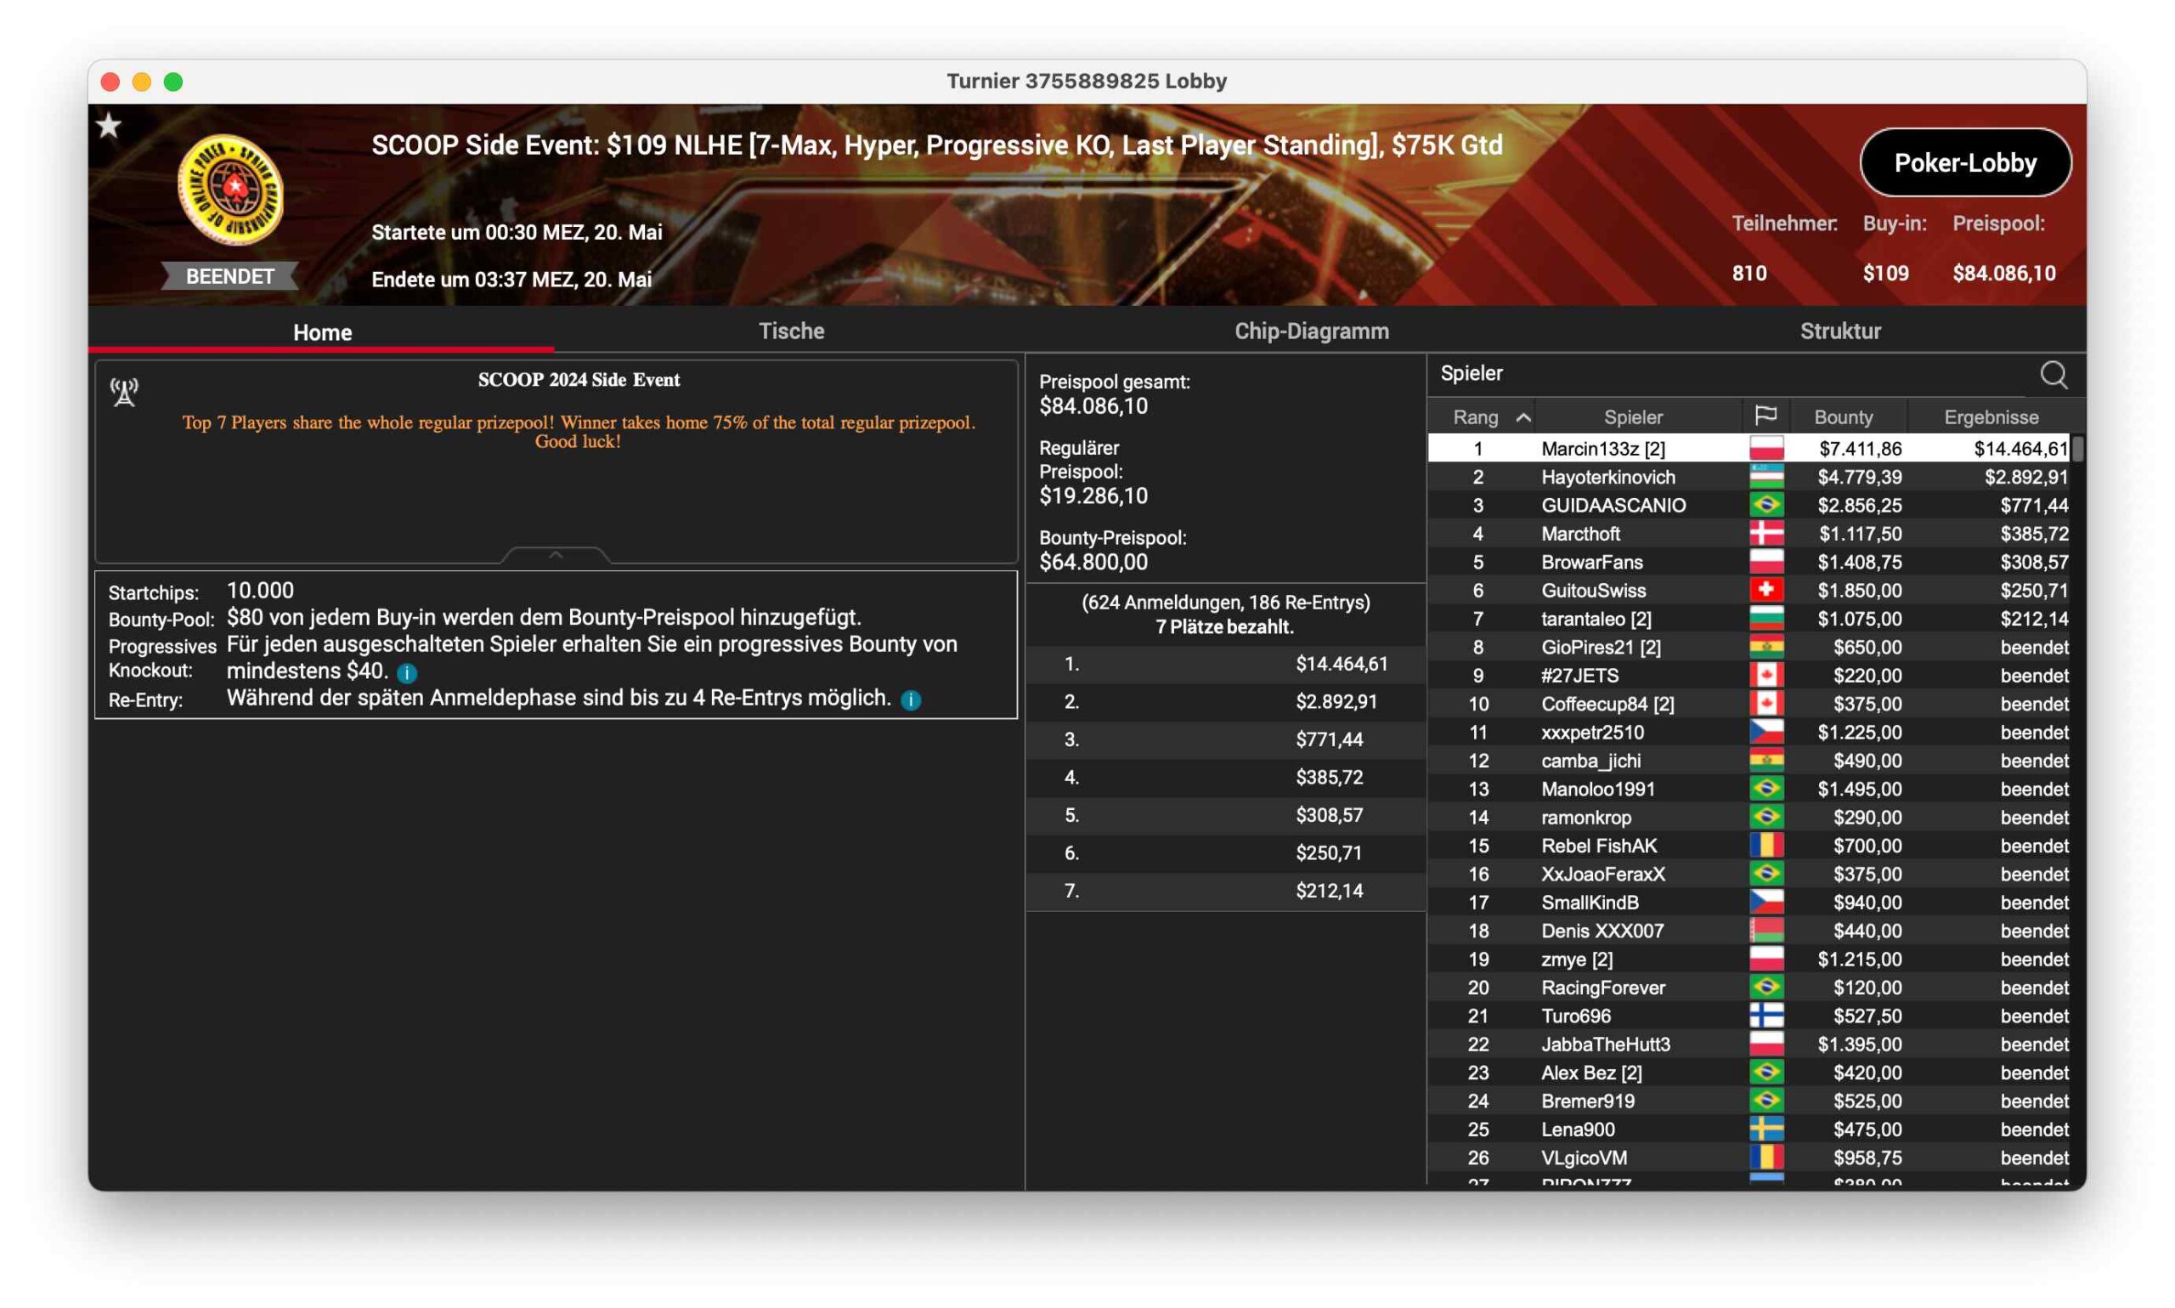Screen dimensions: 2175x1308
Task: Sort players by Bounty column
Action: (x=1842, y=418)
